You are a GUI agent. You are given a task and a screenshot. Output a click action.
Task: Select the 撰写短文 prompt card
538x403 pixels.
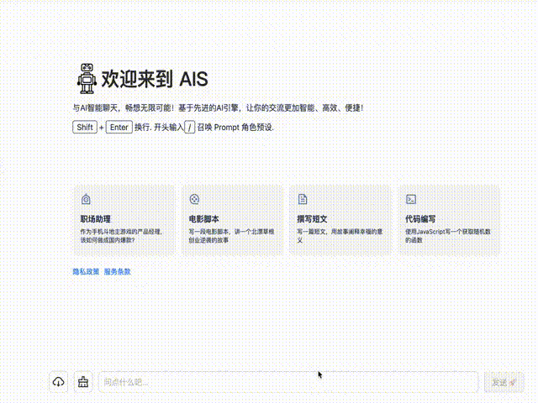point(340,220)
